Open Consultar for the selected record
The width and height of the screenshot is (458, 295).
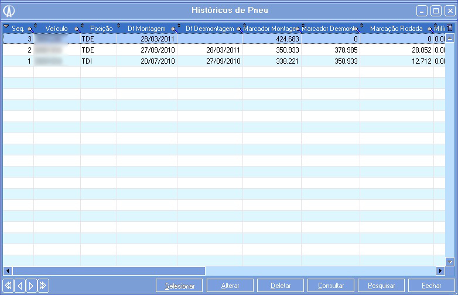(331, 286)
